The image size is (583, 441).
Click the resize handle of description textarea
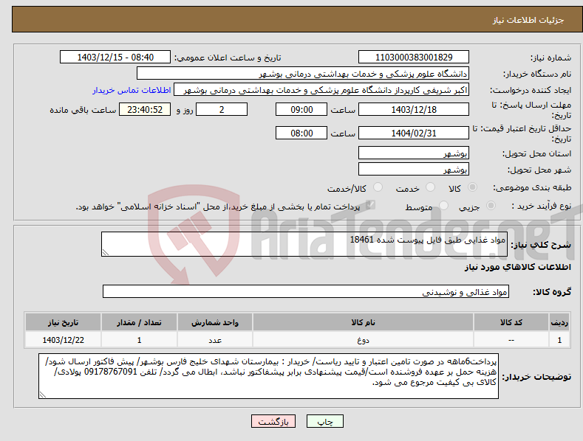pyautogui.click(x=106, y=252)
